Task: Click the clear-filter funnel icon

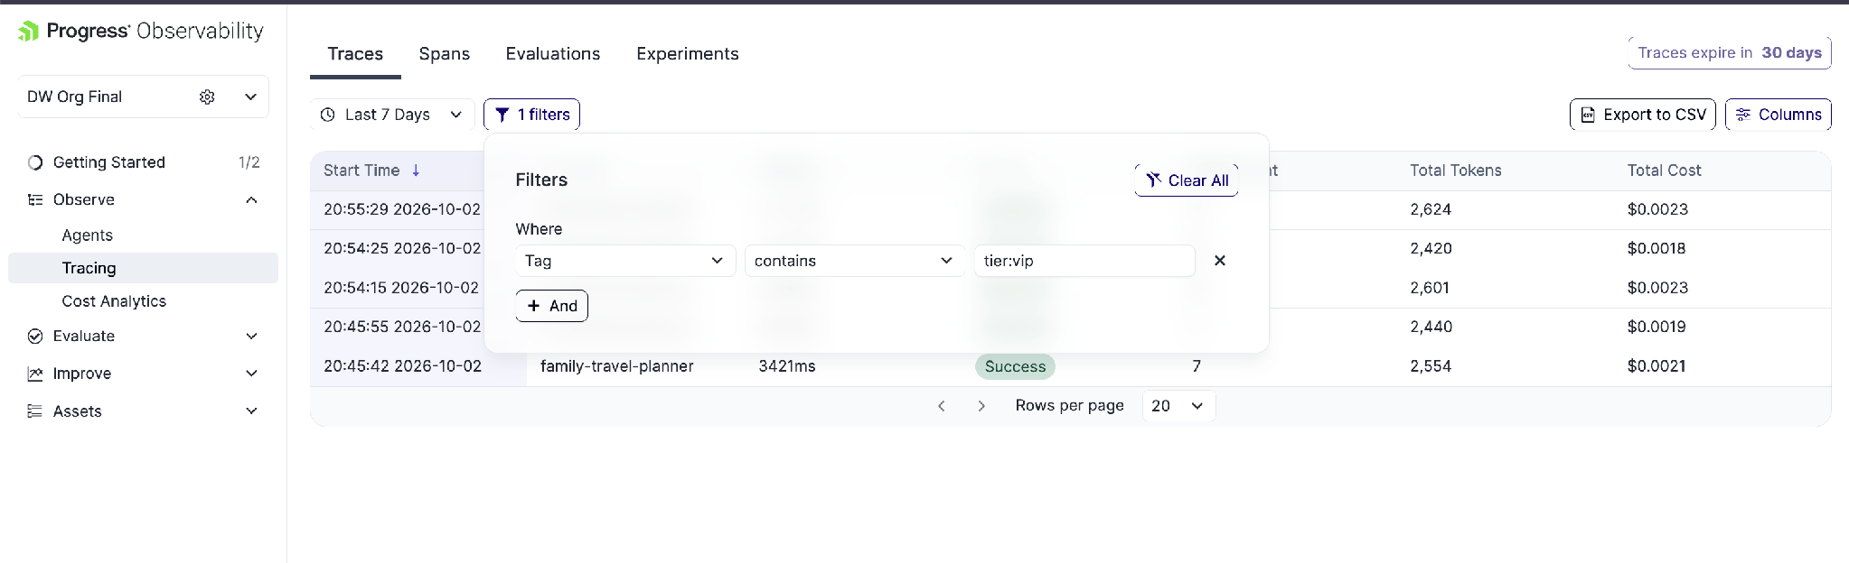Action: coord(1154,180)
